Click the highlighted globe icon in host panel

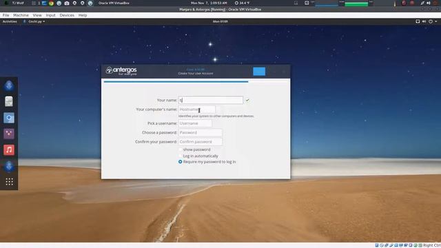(x=90, y=3)
